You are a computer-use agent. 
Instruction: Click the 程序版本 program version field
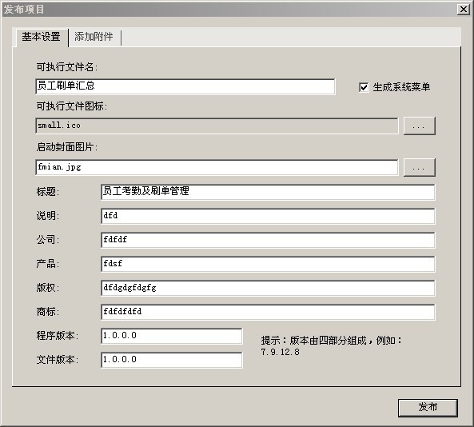tap(171, 336)
